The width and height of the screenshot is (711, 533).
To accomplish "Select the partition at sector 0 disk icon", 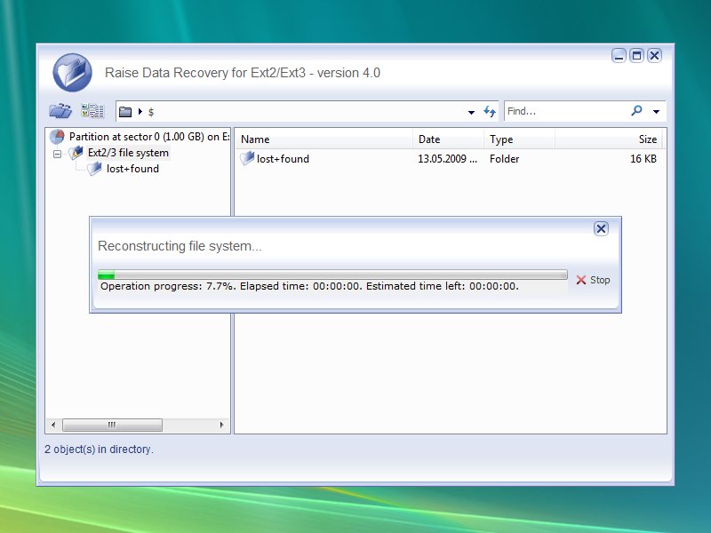I will point(58,137).
